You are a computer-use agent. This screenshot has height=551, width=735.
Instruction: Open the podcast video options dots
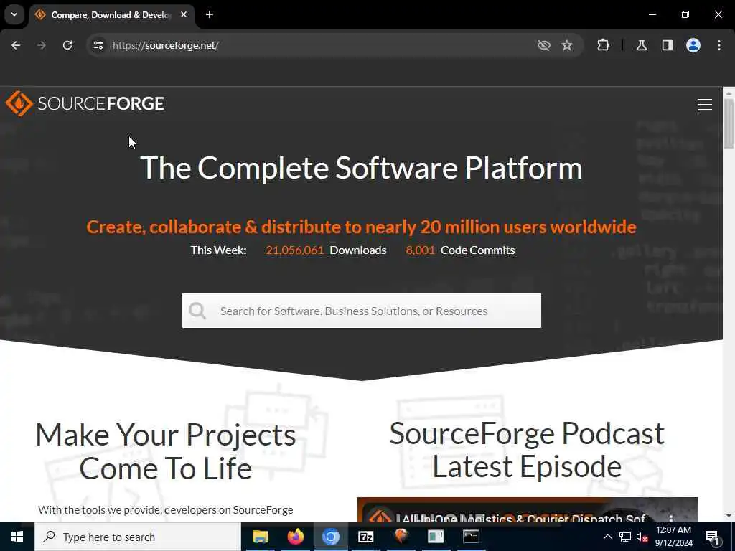pos(671,518)
